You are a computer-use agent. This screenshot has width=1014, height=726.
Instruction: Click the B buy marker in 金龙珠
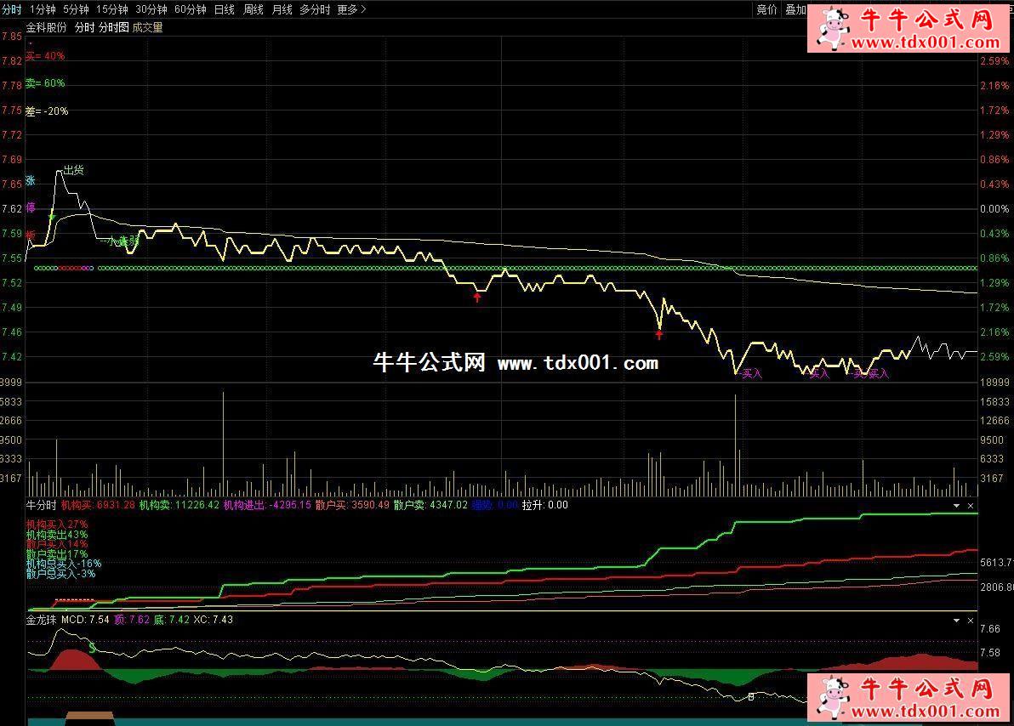click(751, 697)
